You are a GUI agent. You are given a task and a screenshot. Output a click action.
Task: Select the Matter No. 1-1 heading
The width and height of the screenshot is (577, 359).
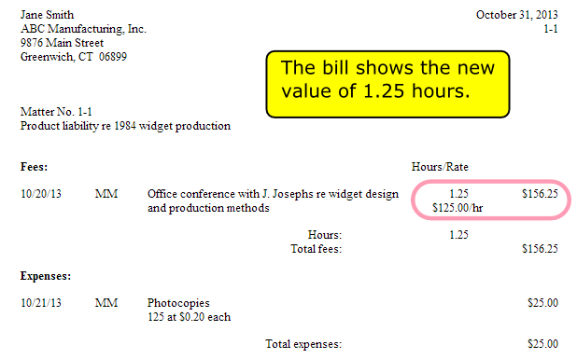click(x=56, y=112)
